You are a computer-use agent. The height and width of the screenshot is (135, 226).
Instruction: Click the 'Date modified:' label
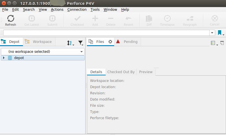click(x=103, y=99)
